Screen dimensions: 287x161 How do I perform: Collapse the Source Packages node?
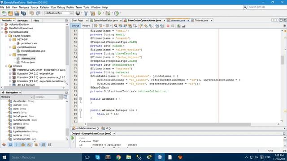click(6, 36)
